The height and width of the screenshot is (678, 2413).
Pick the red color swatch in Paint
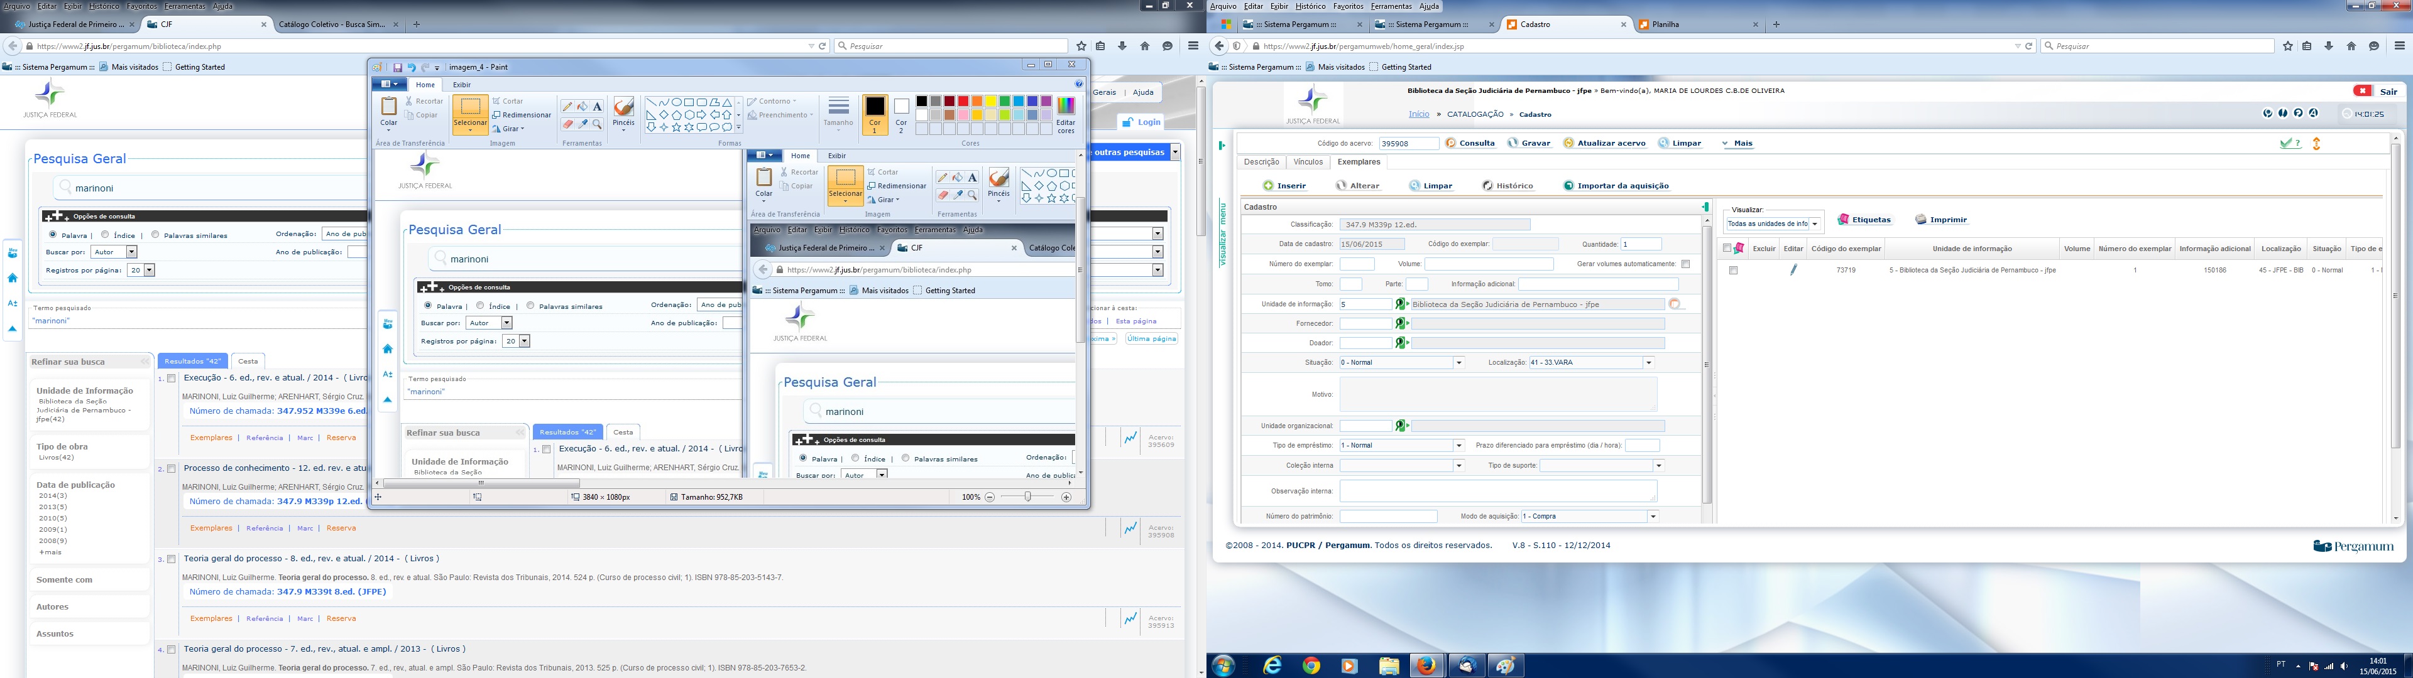963,101
